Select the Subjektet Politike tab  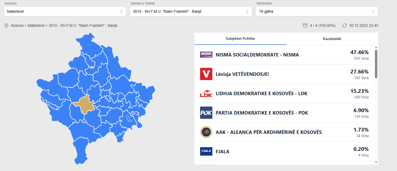(x=240, y=39)
